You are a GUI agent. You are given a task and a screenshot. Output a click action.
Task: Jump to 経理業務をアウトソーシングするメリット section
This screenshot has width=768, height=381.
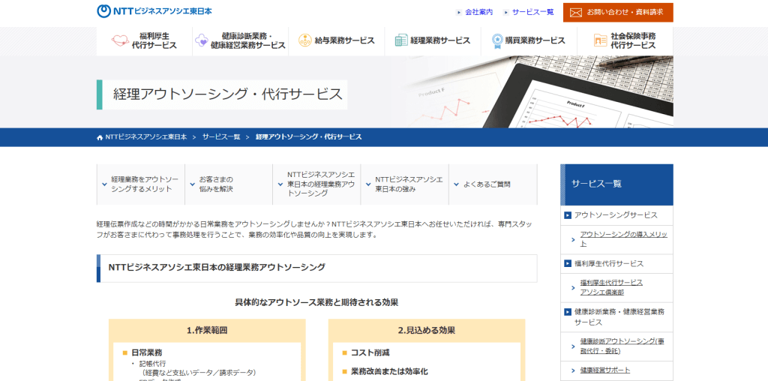tap(144, 184)
